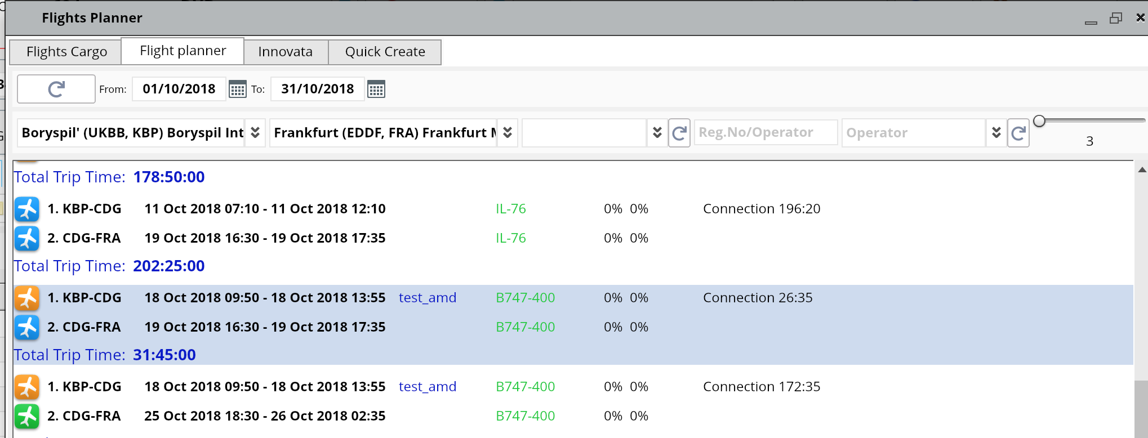Open the Innovata tab
Screen dimensions: 1148x438
(x=285, y=52)
